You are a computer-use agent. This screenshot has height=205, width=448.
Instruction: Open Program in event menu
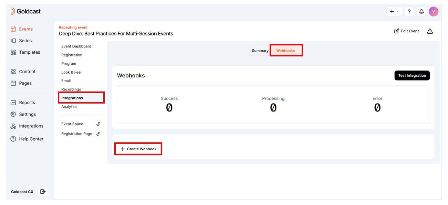click(69, 64)
